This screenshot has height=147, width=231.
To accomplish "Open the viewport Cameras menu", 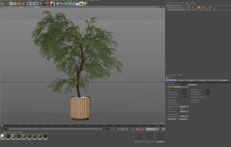I will [10, 7].
